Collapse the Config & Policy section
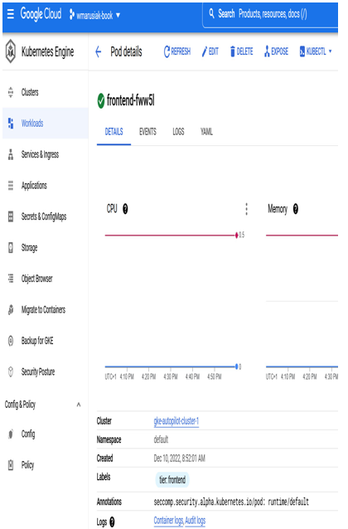The height and width of the screenshot is (529, 348). (79, 404)
